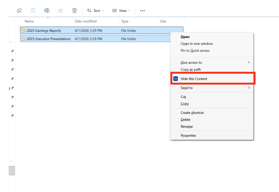
Task: Open the Sort dropdown
Action: pos(95,11)
